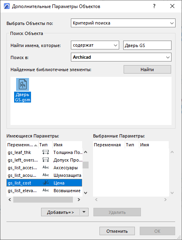Select the gs_list_cost parameter row
182x240 pixels.
(x=44, y=183)
